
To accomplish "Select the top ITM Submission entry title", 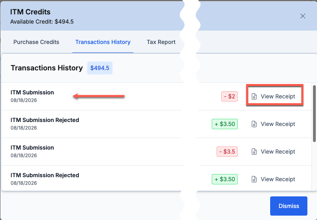I will [32, 92].
